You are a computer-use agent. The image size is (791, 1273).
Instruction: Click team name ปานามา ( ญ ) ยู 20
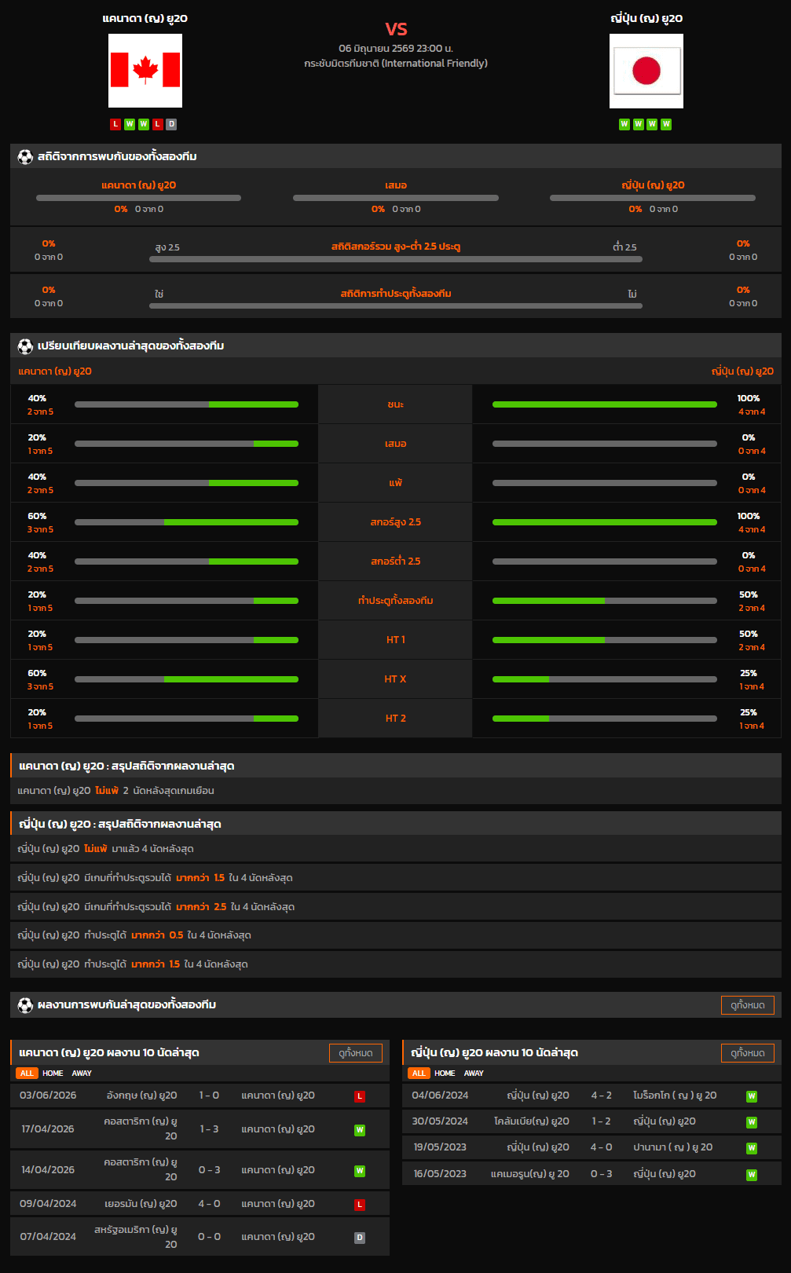(x=673, y=1147)
